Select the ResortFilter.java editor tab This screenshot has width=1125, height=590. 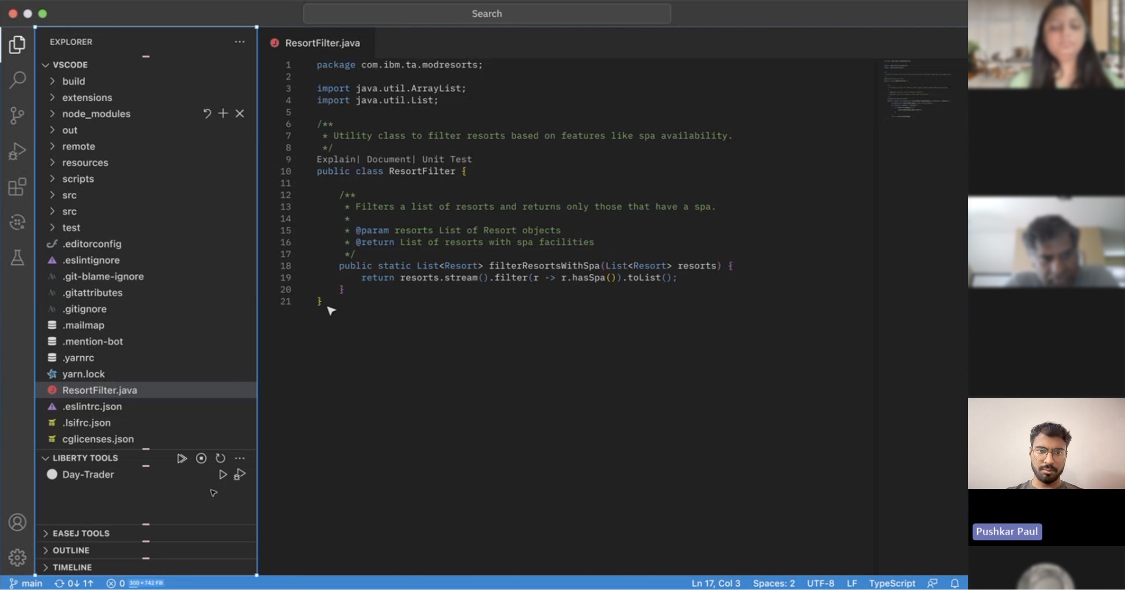[322, 43]
